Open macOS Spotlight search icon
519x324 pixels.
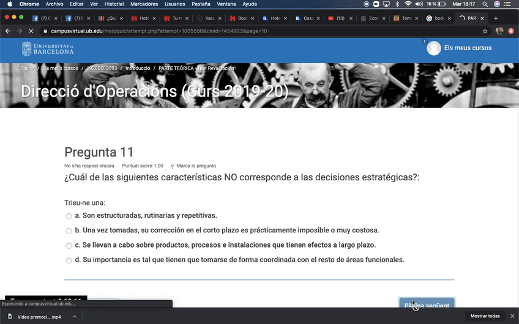click(x=485, y=4)
